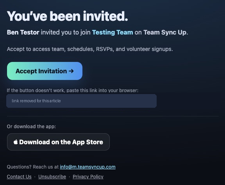Click 'Accept to access team, schedules' sentence
The height and width of the screenshot is (185, 225).
[x=90, y=49]
